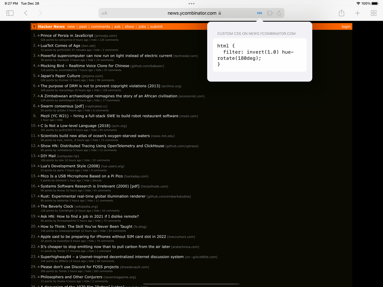Screen dimensions: 383x287
Task: Click the Y Combinator logo
Action: 34,27
